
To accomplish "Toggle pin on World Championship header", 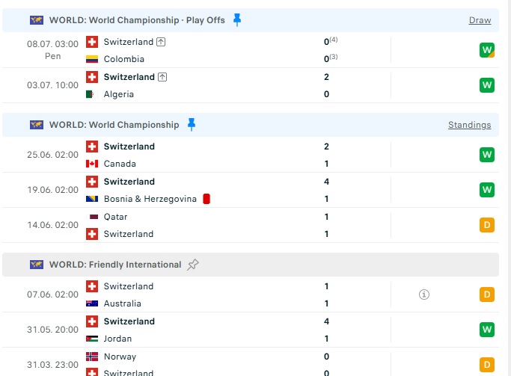I will (192, 125).
